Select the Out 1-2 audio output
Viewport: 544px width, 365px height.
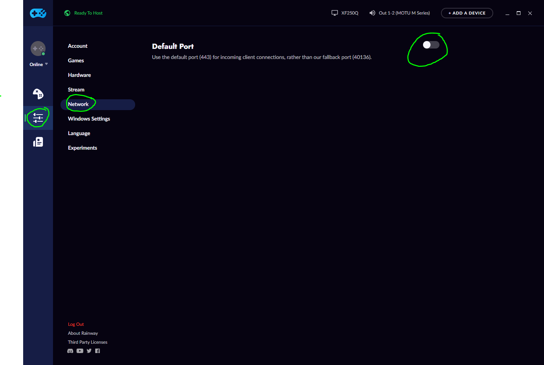400,13
